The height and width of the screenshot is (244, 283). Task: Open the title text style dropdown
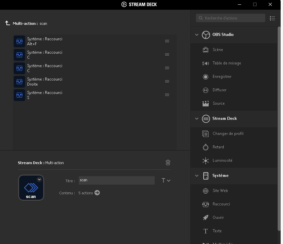[x=166, y=180]
